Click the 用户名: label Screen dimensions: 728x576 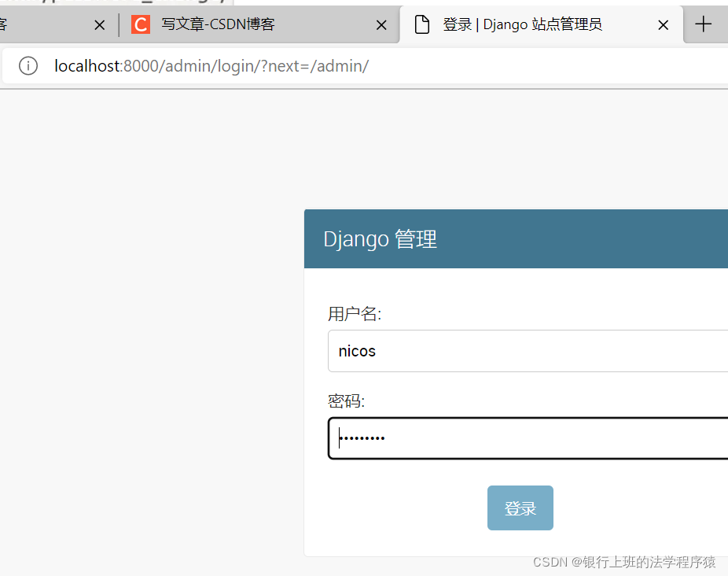pyautogui.click(x=355, y=314)
